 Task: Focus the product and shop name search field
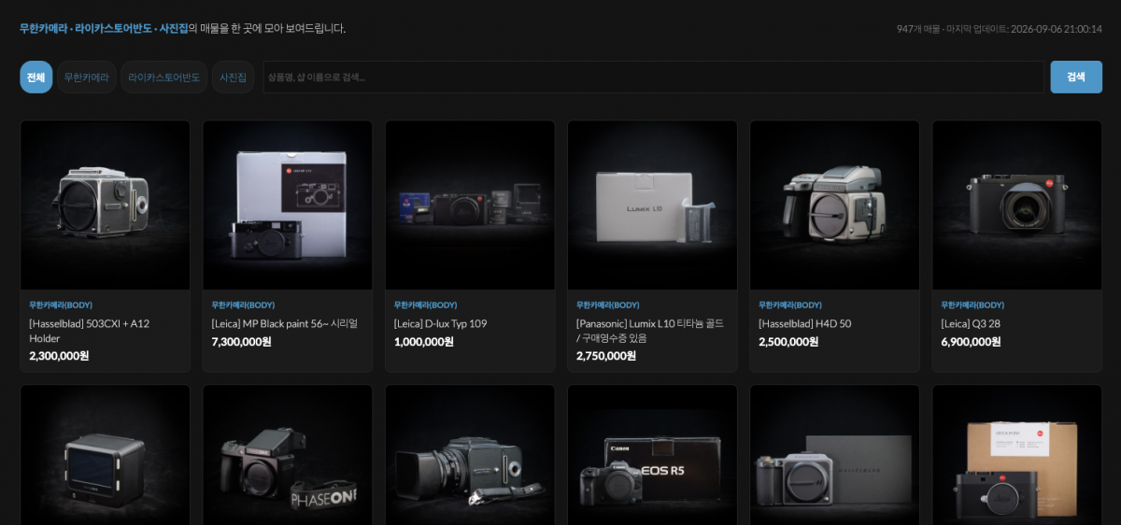[x=653, y=77]
